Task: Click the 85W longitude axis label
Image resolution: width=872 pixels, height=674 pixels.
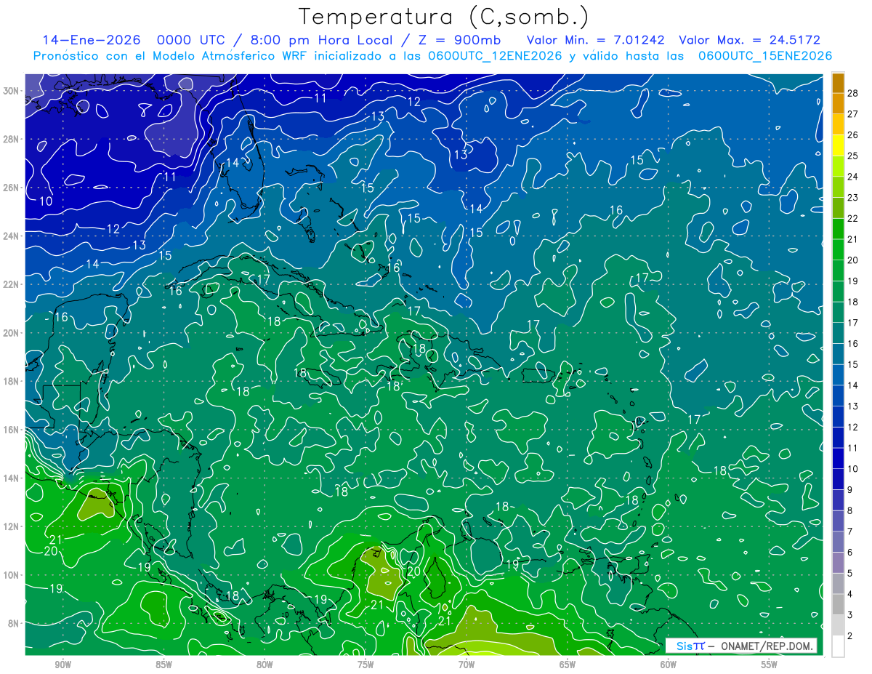Action: [x=163, y=665]
